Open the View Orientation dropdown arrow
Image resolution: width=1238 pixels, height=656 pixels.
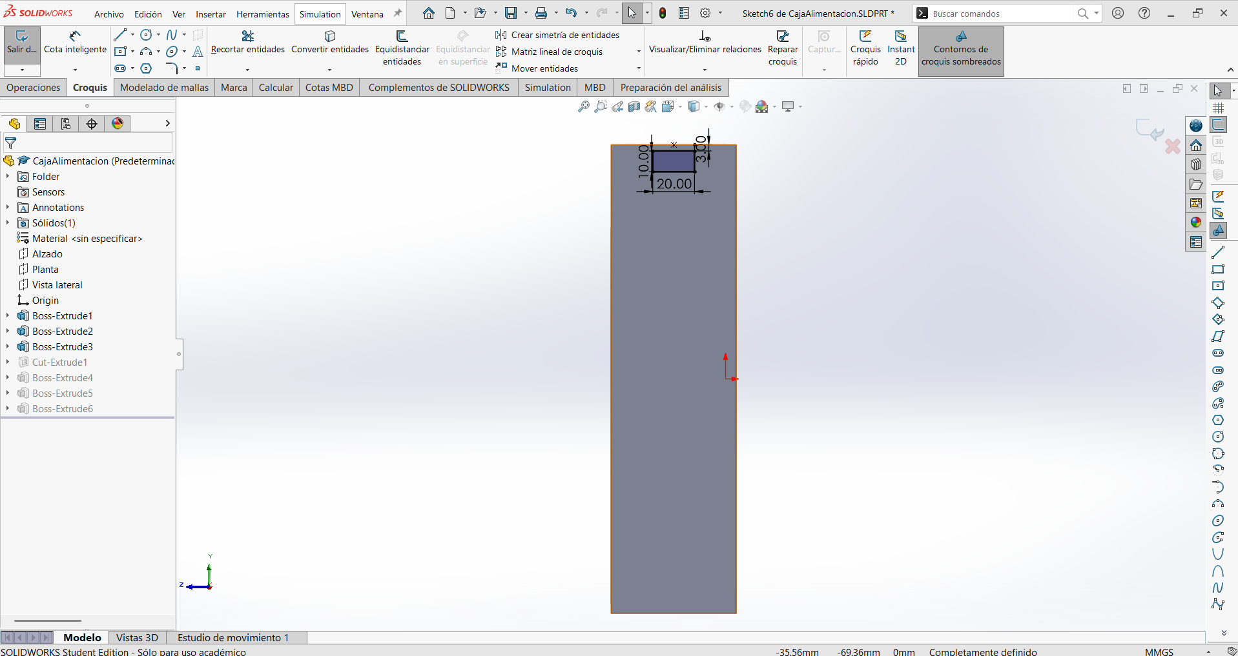[x=680, y=106]
